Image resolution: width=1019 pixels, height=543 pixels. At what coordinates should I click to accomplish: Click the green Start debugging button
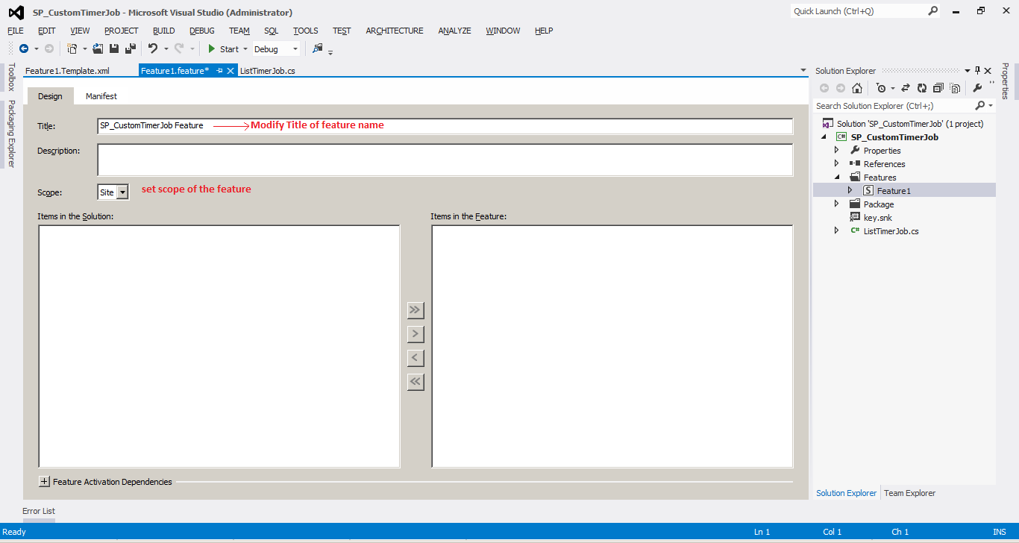(x=223, y=49)
